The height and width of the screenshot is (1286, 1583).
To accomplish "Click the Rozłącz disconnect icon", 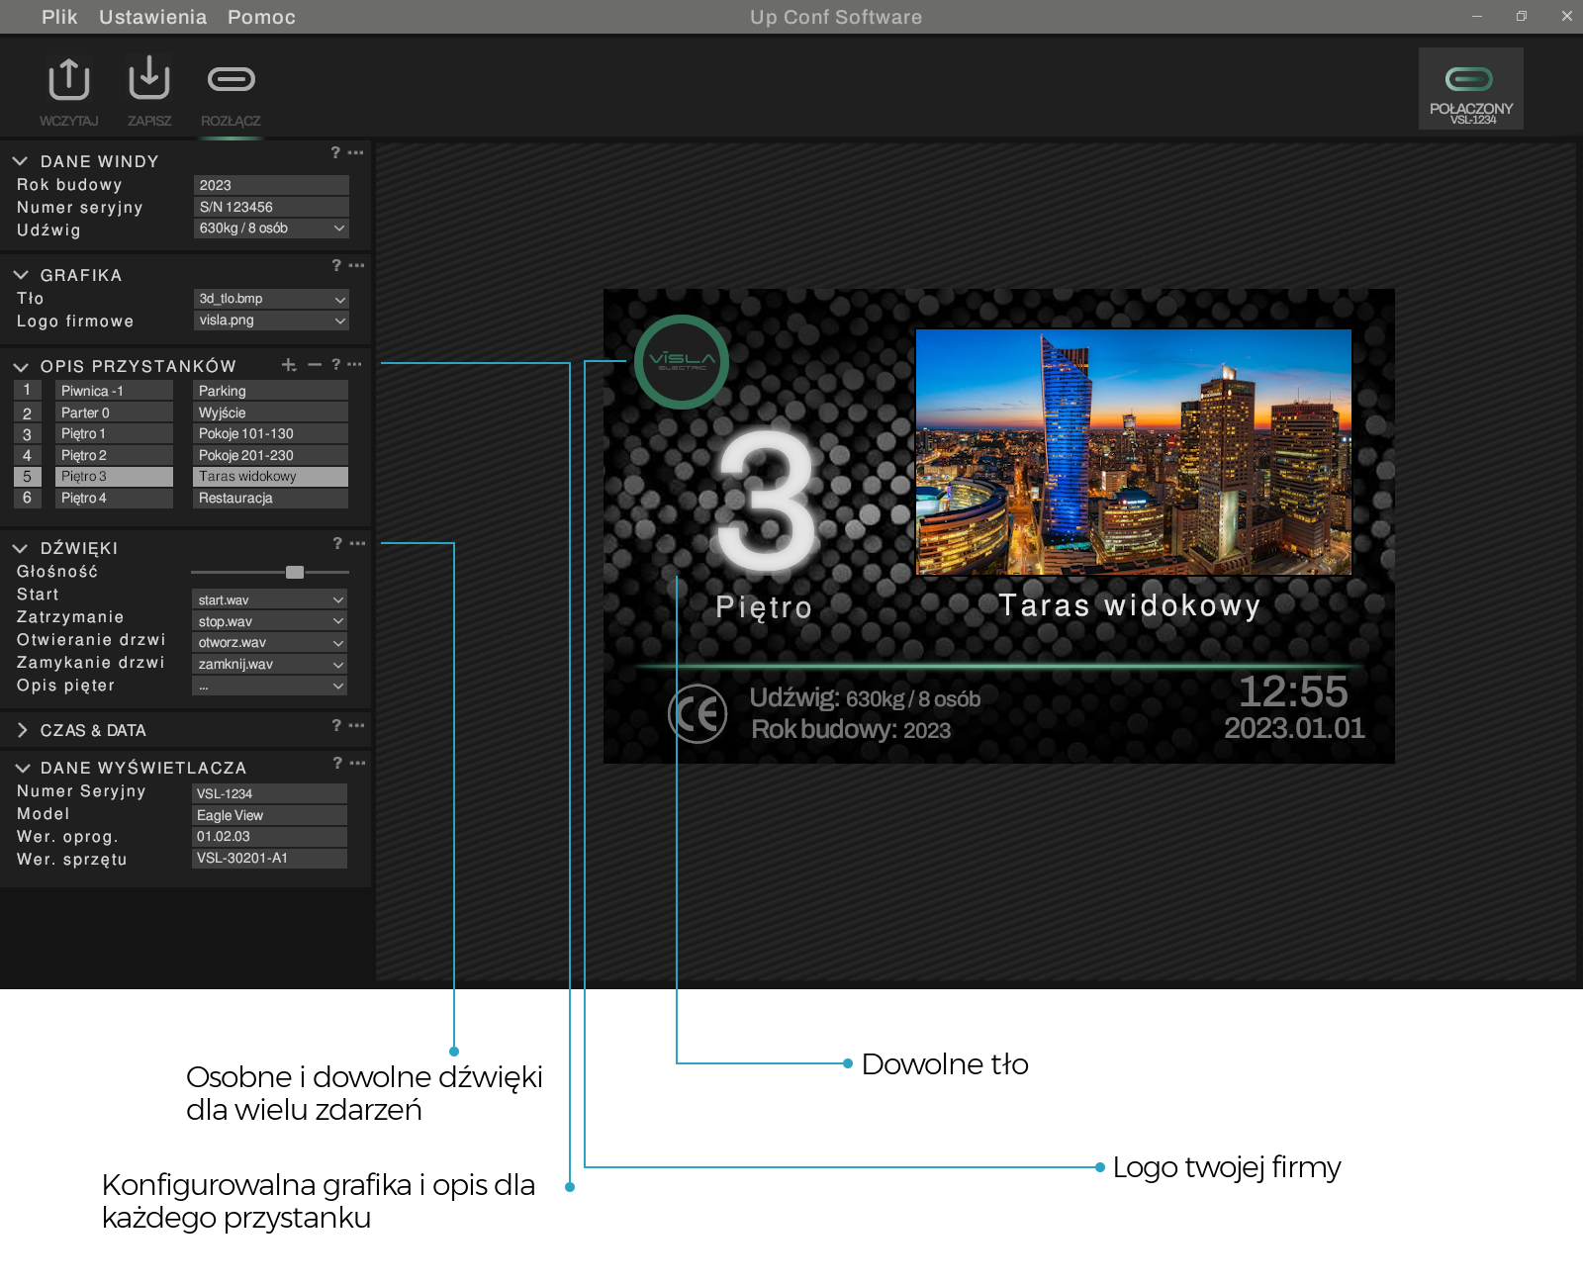I will (231, 79).
